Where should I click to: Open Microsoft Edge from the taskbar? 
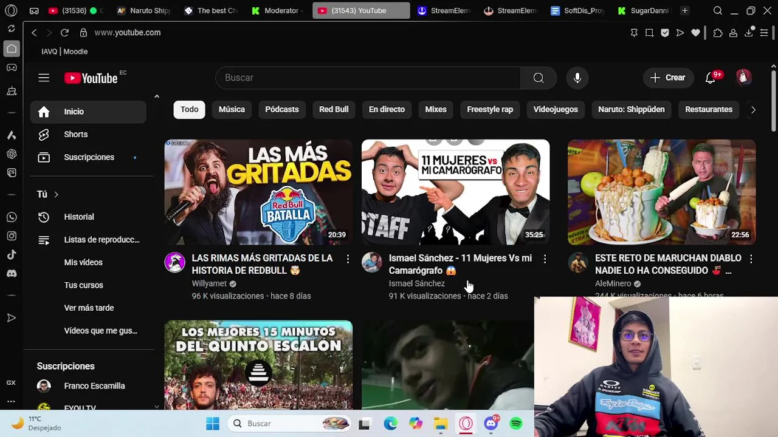pos(390,424)
